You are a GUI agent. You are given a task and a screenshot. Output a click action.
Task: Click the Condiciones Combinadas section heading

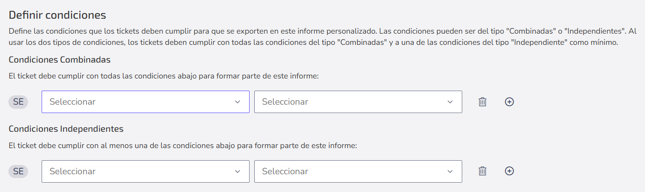pos(59,60)
